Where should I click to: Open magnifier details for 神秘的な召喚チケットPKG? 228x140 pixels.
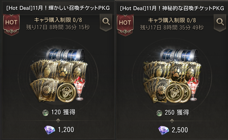(x=220, y=22)
